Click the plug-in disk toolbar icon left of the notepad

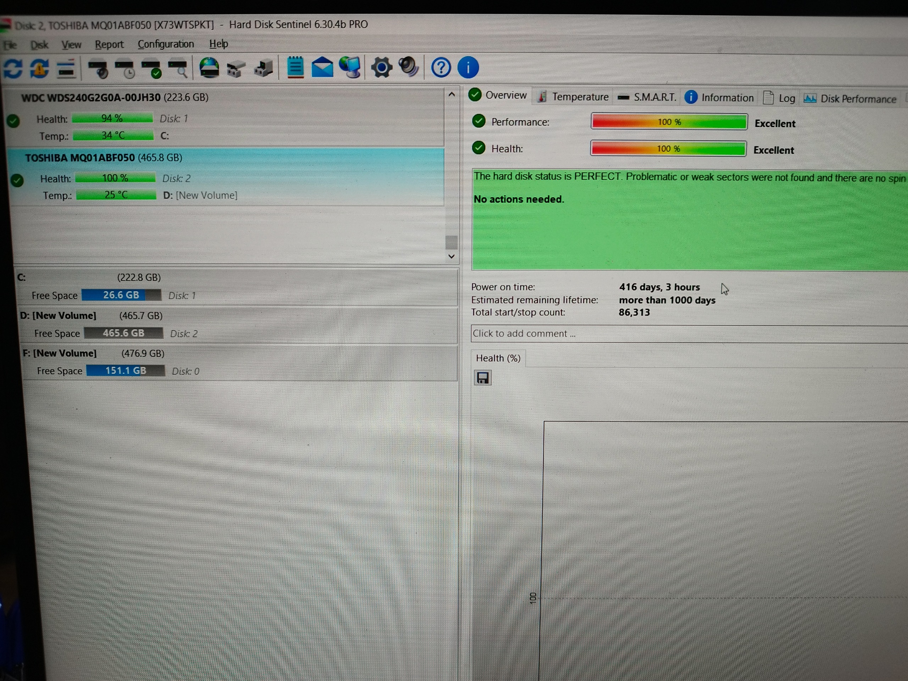pyautogui.click(x=264, y=68)
